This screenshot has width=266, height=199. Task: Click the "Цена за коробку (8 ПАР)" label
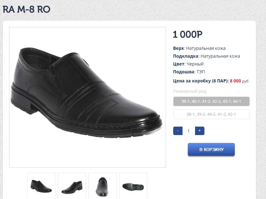tap(201, 81)
